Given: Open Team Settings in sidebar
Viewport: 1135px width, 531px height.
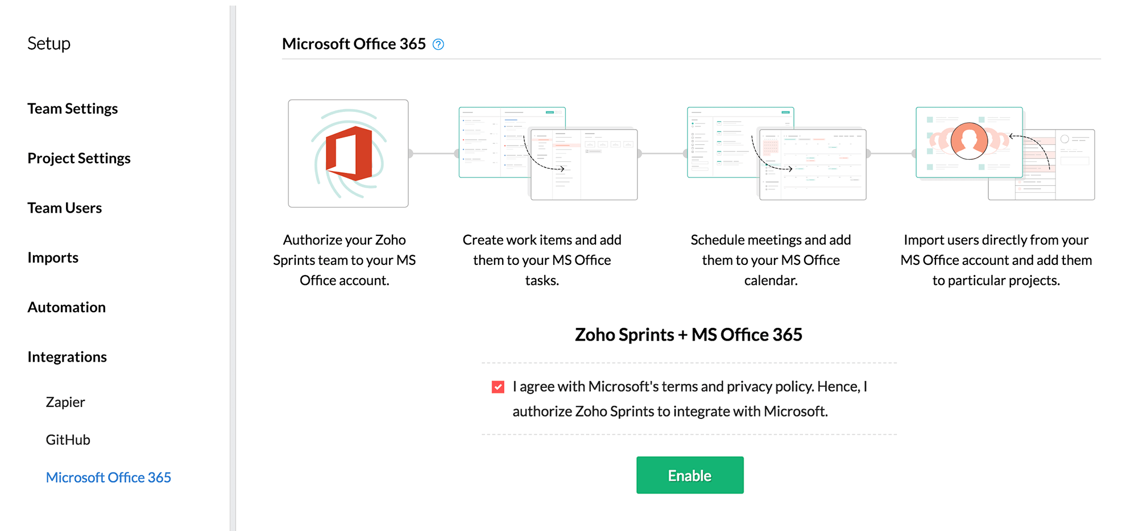Looking at the screenshot, I should 72,109.
